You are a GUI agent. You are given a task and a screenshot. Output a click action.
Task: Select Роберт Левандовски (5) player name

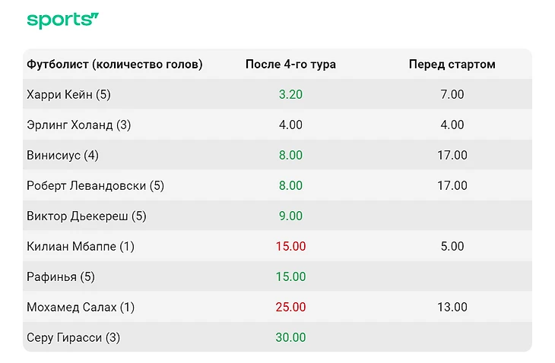click(x=95, y=185)
